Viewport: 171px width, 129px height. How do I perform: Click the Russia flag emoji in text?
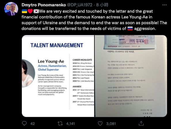130,29
